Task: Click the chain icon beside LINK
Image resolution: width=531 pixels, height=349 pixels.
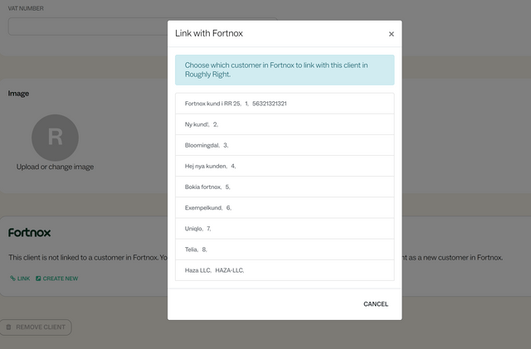Action: (13, 279)
